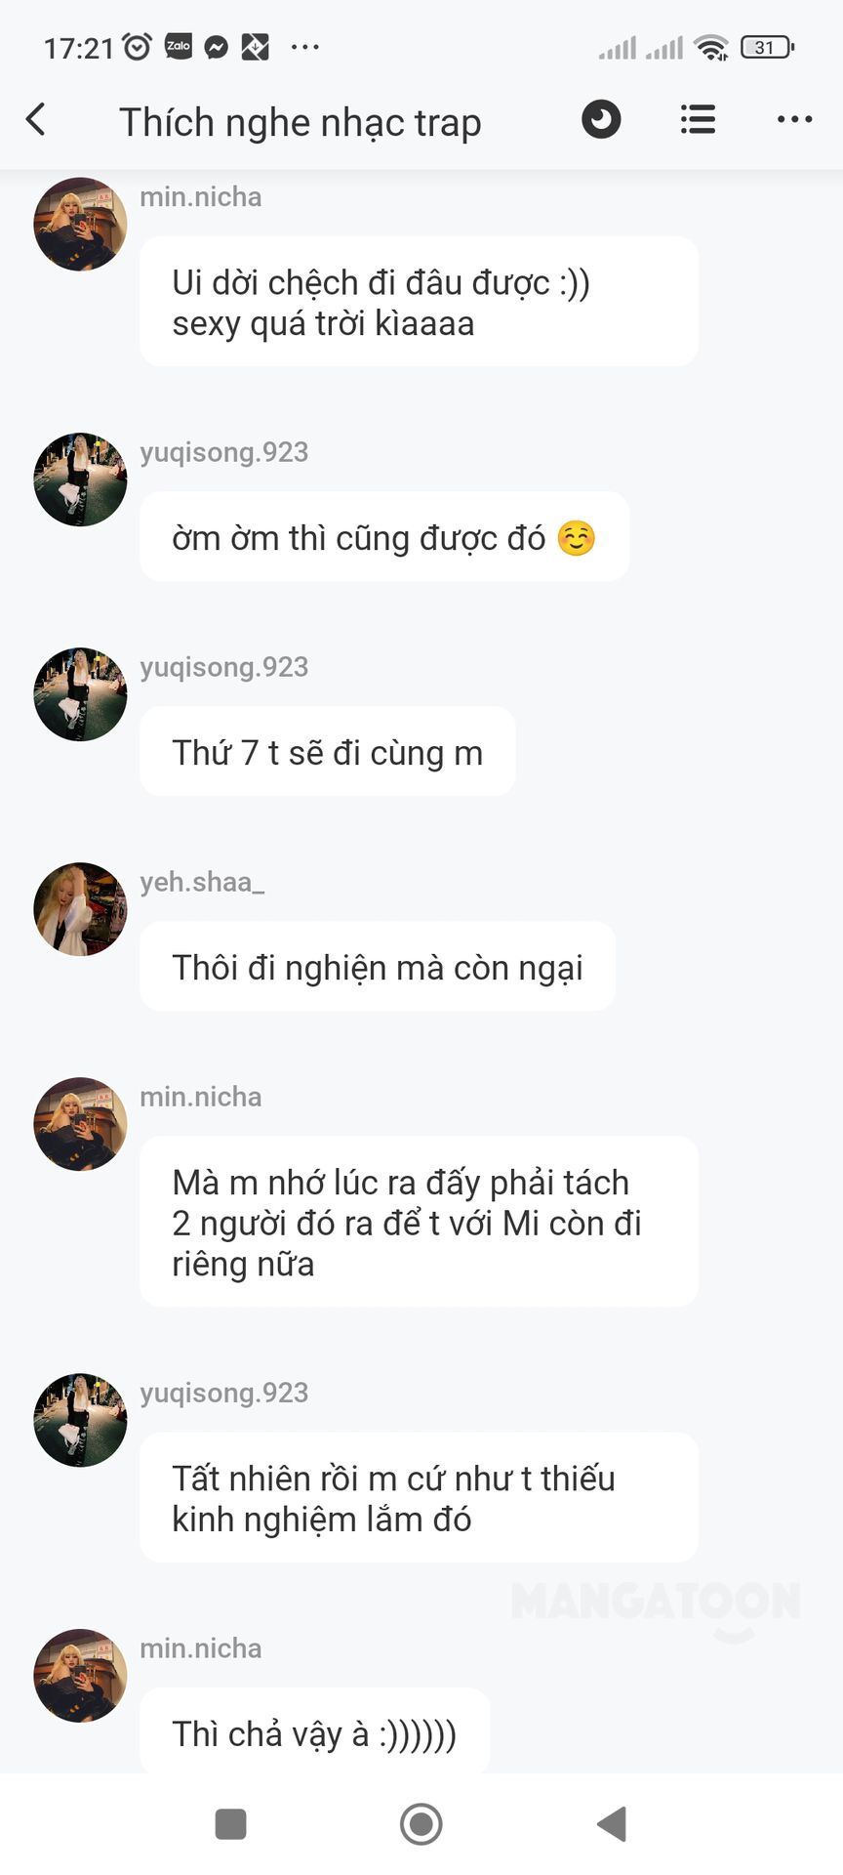This screenshot has height=1875, width=843.
Task: Open the three-dot more options menu
Action: pos(794,120)
